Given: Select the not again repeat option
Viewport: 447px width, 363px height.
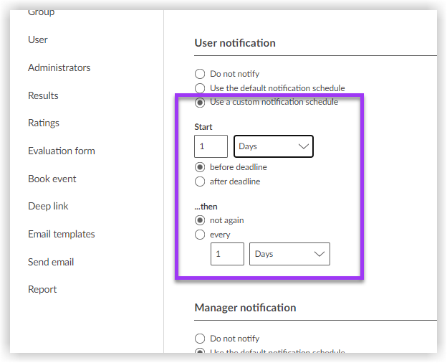Looking at the screenshot, I should (x=200, y=220).
